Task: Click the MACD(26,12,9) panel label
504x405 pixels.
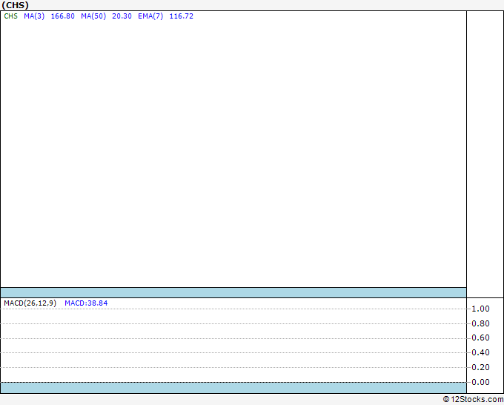Action: click(x=30, y=303)
